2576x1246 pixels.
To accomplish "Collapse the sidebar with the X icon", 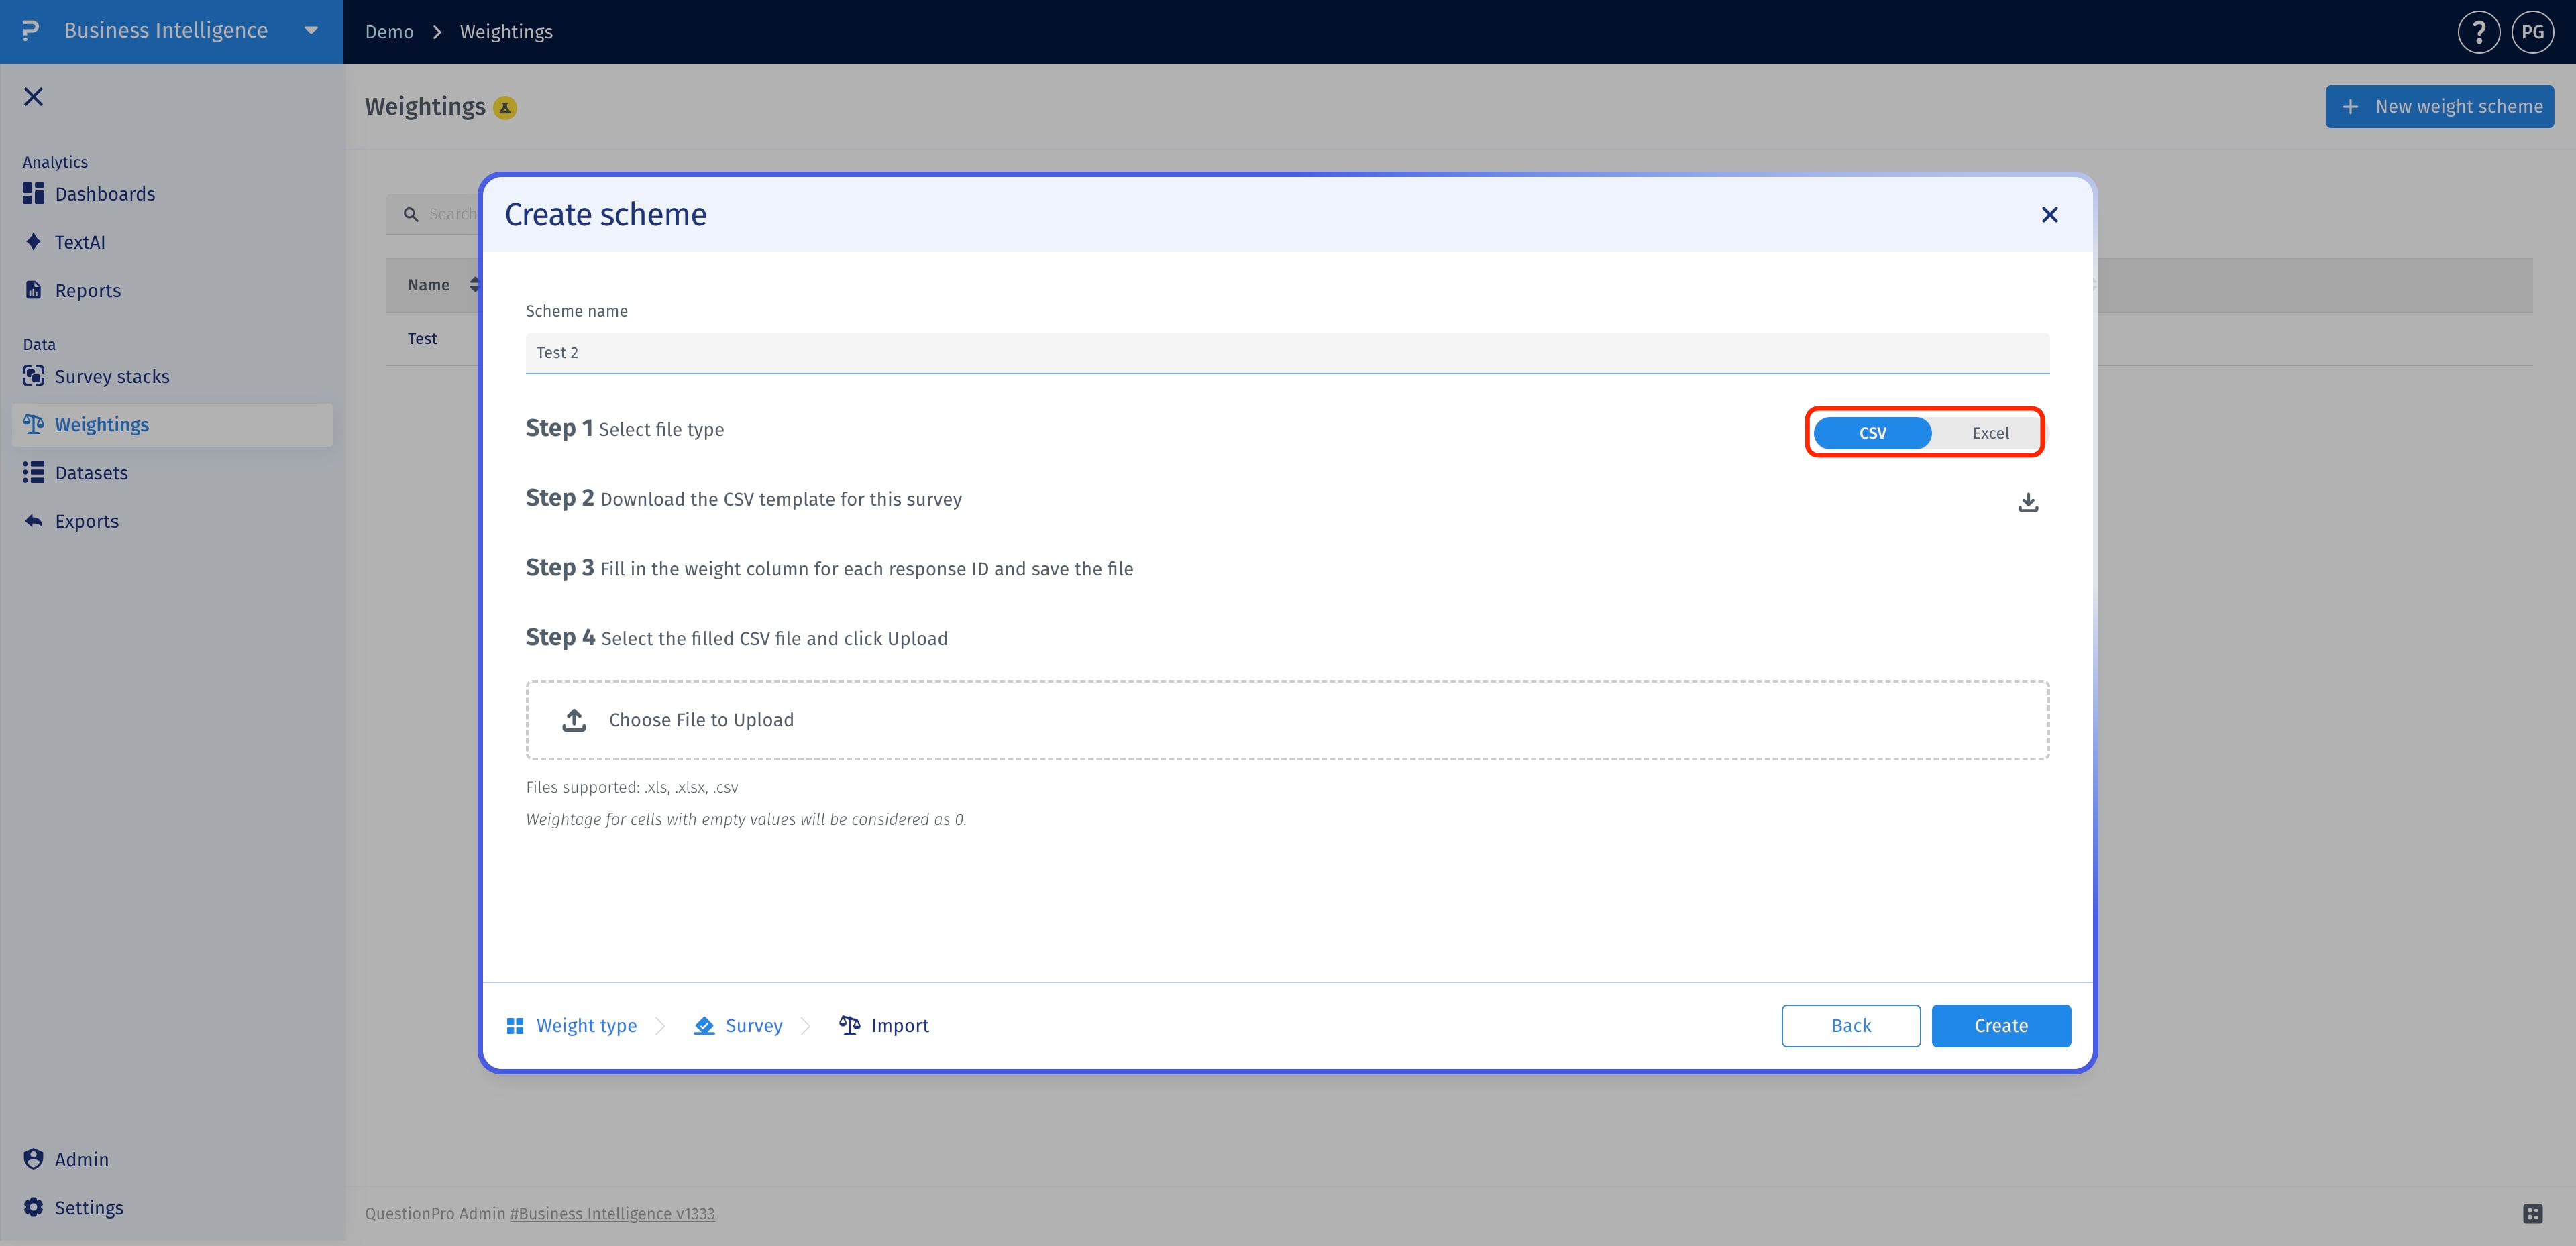I will [x=34, y=97].
